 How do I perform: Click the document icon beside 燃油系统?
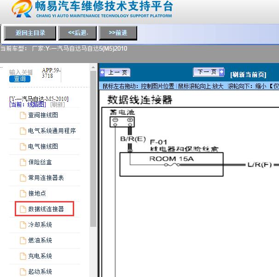[x=23, y=241]
